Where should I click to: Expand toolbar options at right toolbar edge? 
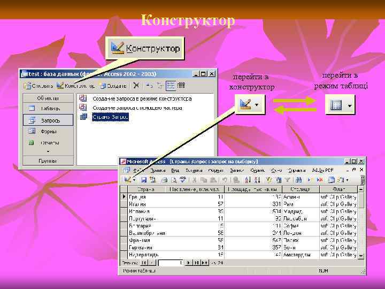(x=363, y=180)
